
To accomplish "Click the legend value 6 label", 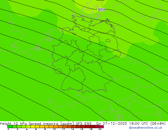I will pyautogui.click(x=36, y=129).
